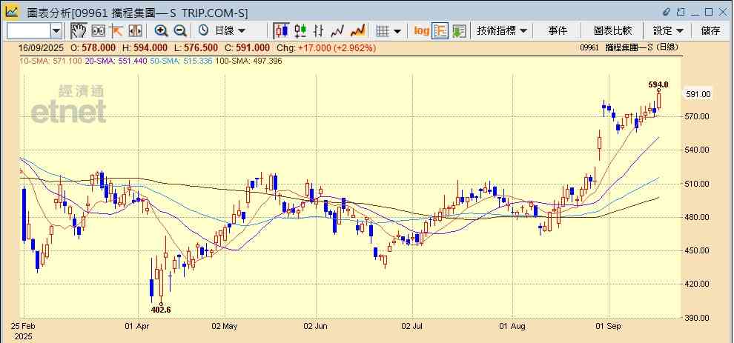This screenshot has height=343, width=734.
Task: Click the 100-SMA legend label
Action: 248,61
